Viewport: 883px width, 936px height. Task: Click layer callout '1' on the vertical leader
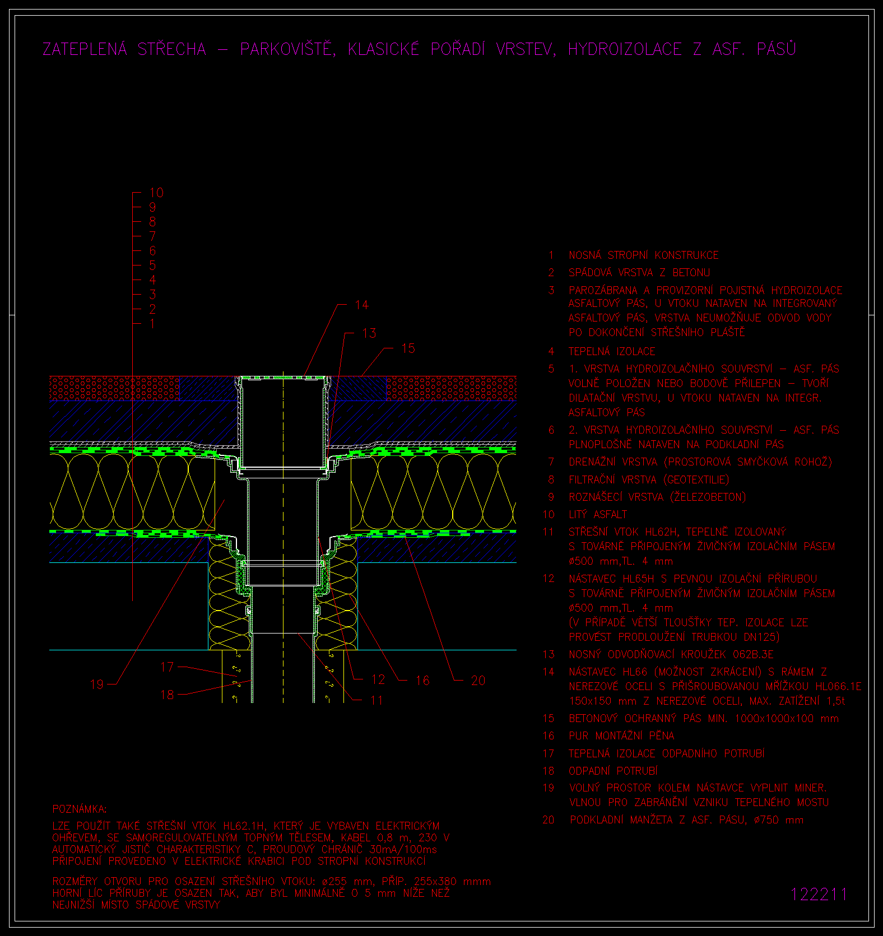point(152,324)
